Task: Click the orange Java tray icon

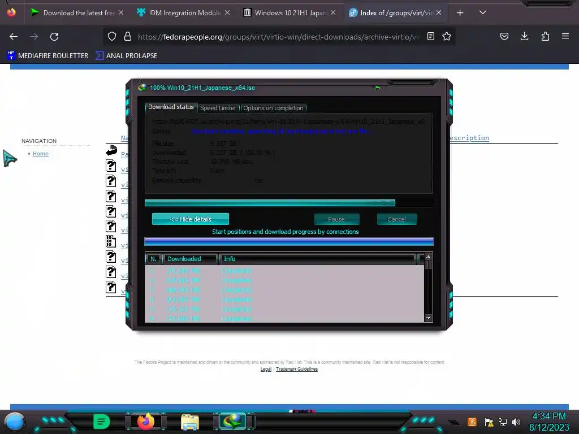Action: pyautogui.click(x=472, y=422)
